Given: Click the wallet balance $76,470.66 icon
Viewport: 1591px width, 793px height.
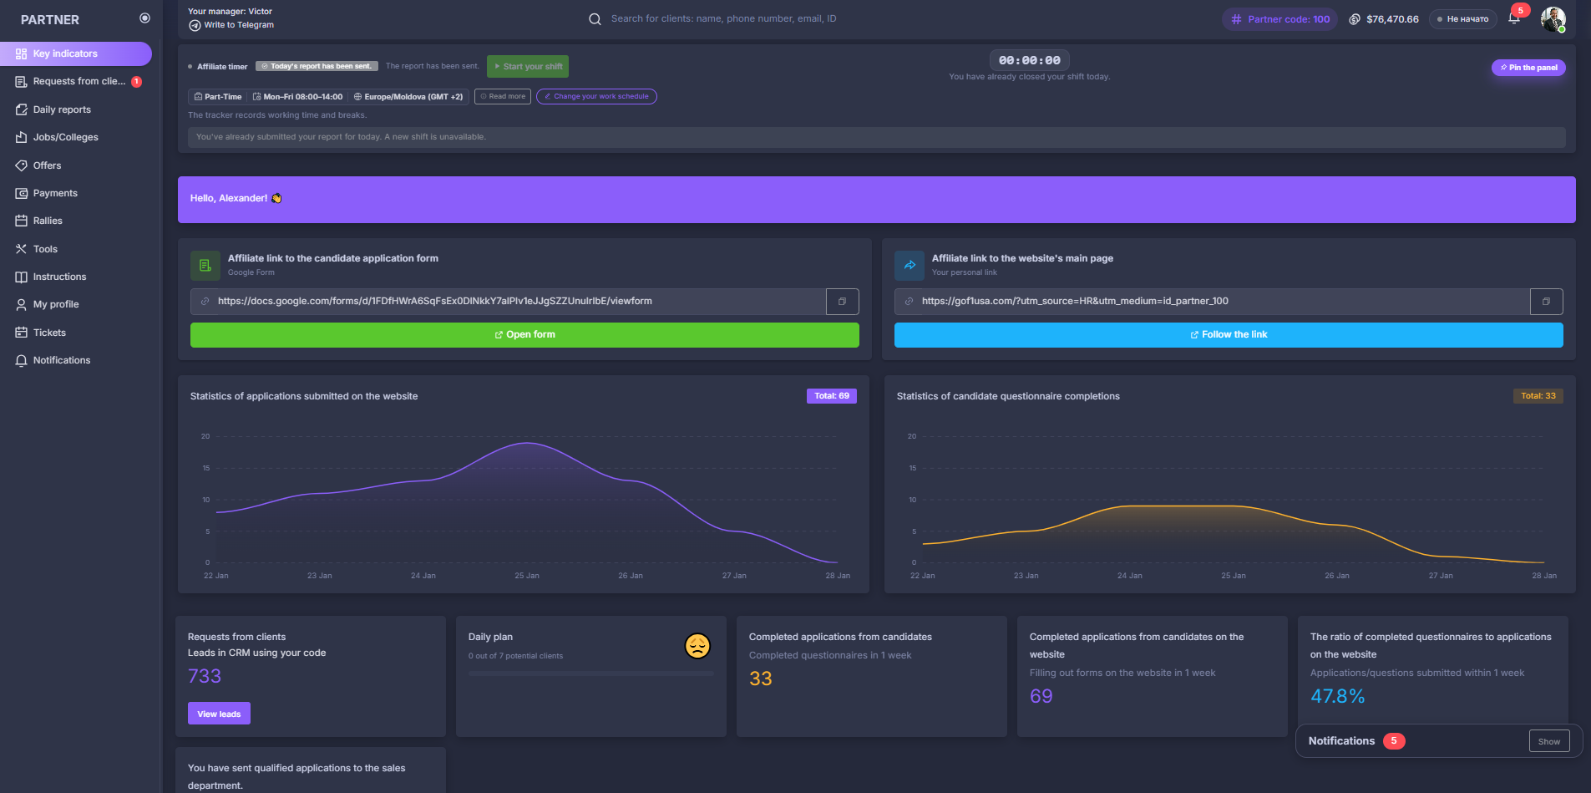Looking at the screenshot, I should click(1355, 19).
